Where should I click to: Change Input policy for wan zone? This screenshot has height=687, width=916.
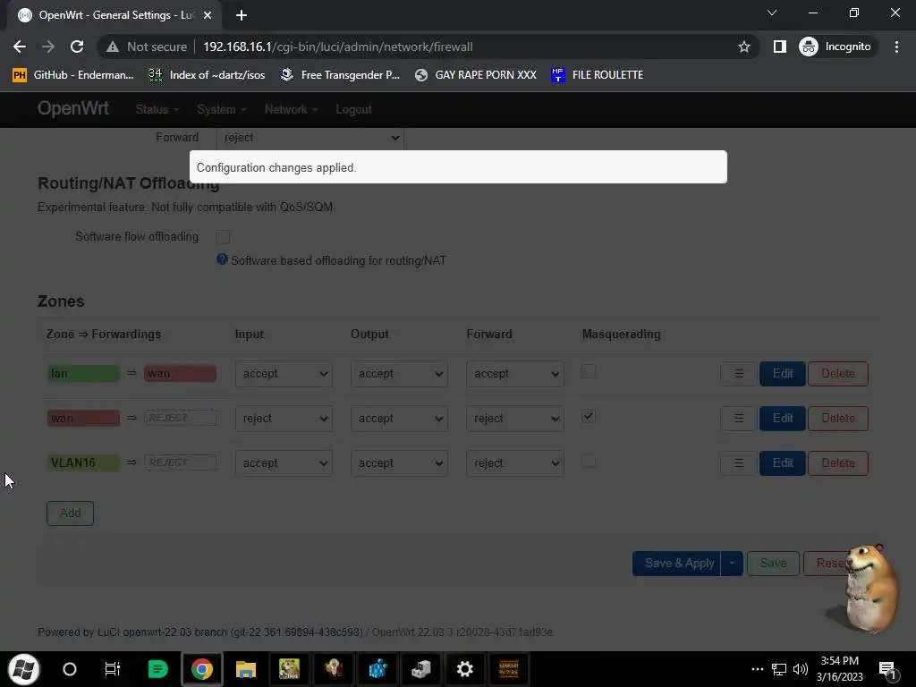pyautogui.click(x=284, y=419)
